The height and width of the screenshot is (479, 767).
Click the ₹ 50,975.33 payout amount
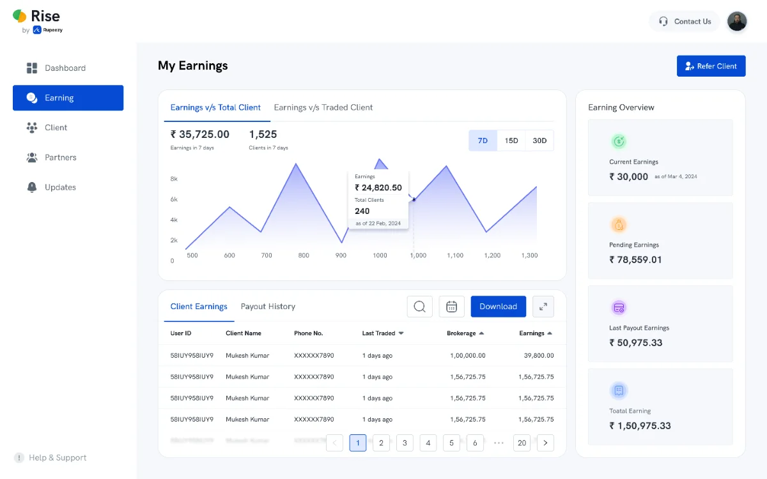point(636,343)
